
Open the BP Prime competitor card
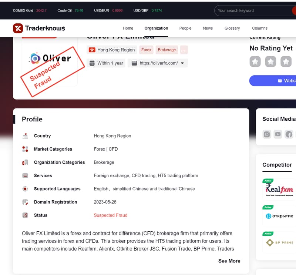click(x=279, y=242)
